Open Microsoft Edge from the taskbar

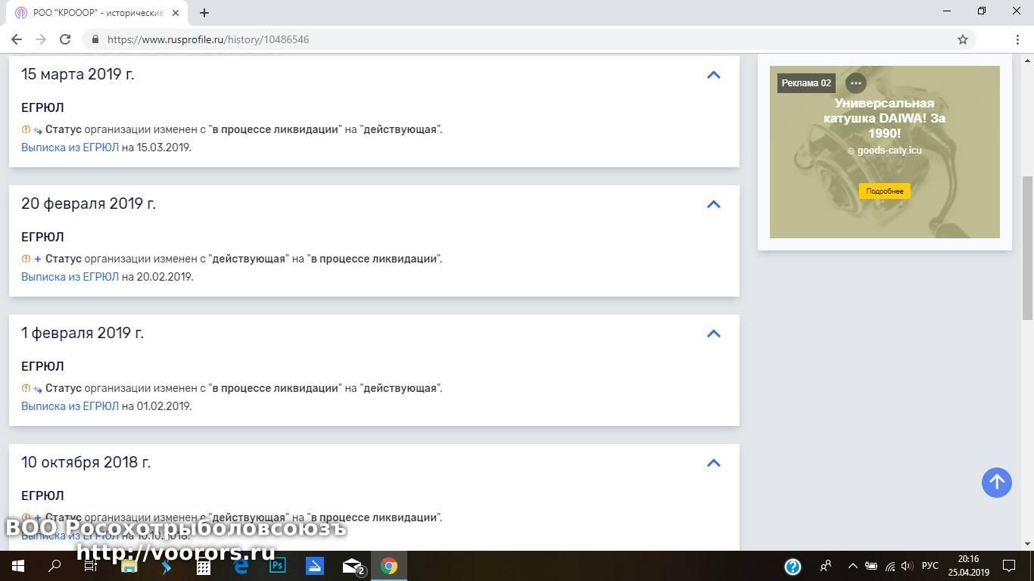(x=241, y=566)
